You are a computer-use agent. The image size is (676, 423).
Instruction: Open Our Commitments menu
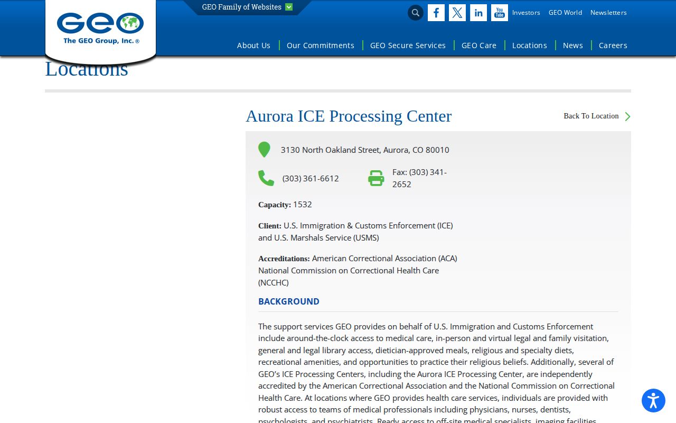click(321, 45)
